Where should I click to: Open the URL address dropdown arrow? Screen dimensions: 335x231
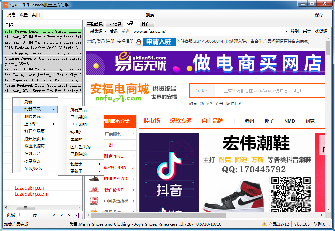(286, 32)
